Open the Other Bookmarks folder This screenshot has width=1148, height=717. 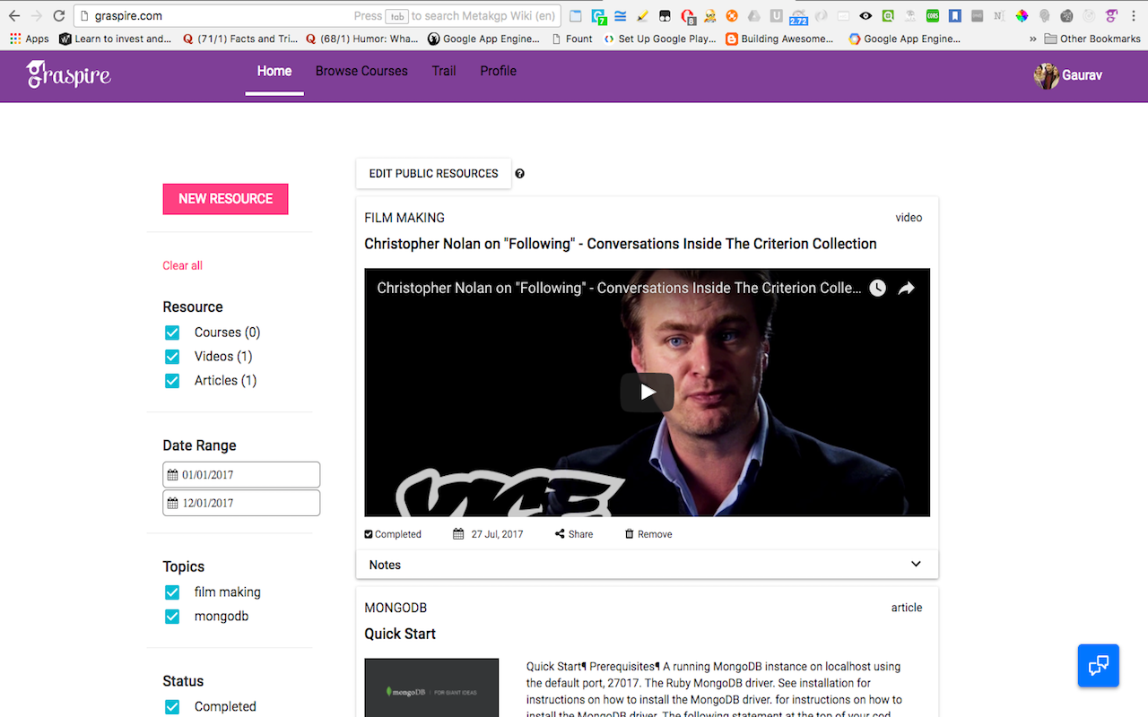(x=1093, y=39)
